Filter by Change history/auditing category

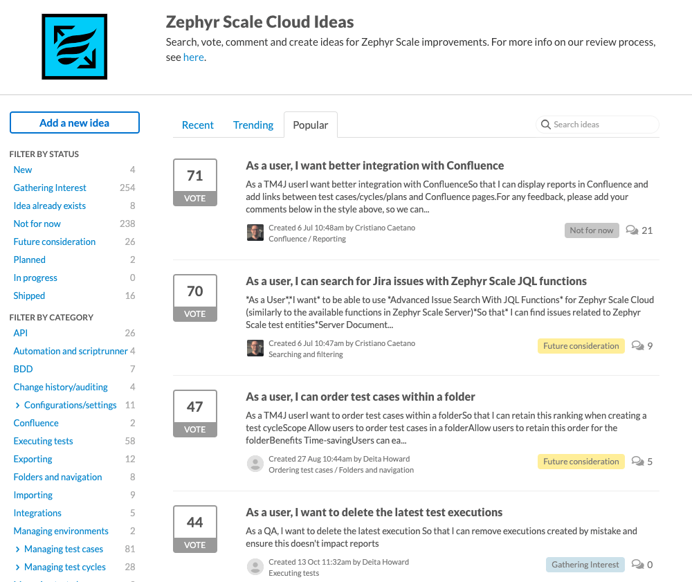click(60, 387)
